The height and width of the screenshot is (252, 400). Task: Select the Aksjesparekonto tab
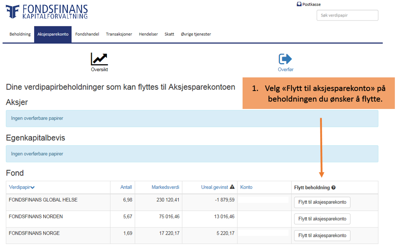pyautogui.click(x=53, y=34)
